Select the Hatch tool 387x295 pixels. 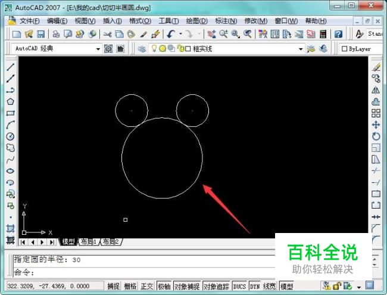10,228
